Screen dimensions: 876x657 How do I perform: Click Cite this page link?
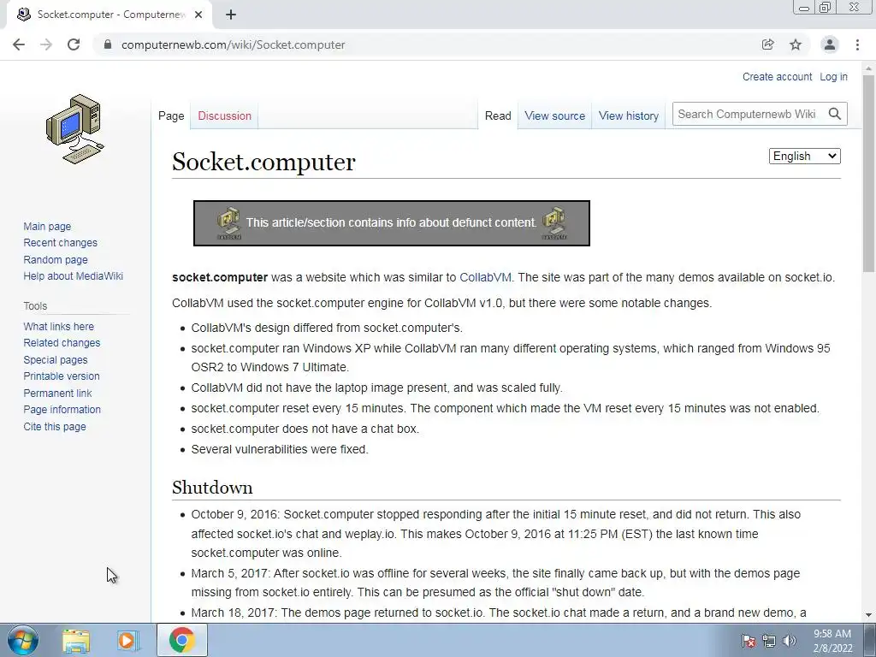click(55, 426)
